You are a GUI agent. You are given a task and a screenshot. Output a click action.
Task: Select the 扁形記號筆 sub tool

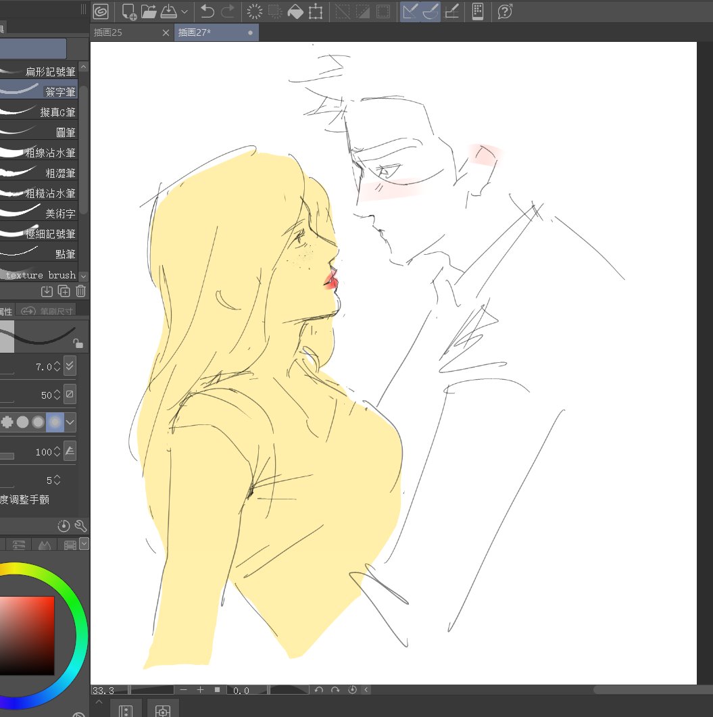pos(39,72)
